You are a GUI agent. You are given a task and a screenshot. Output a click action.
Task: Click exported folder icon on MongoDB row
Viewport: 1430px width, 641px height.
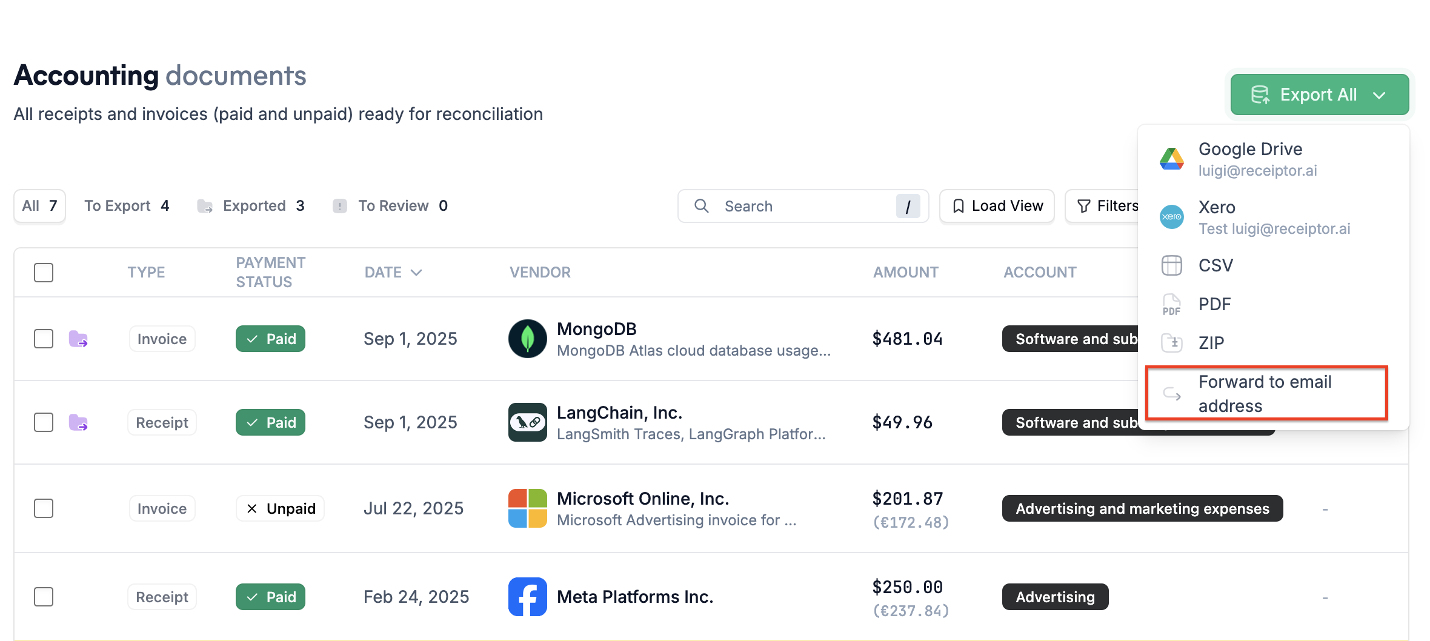[x=78, y=339]
